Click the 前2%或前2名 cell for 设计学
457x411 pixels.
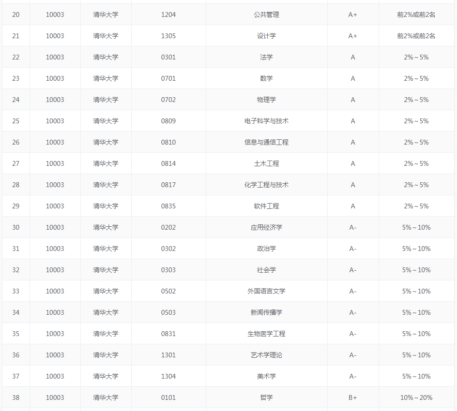tap(416, 36)
